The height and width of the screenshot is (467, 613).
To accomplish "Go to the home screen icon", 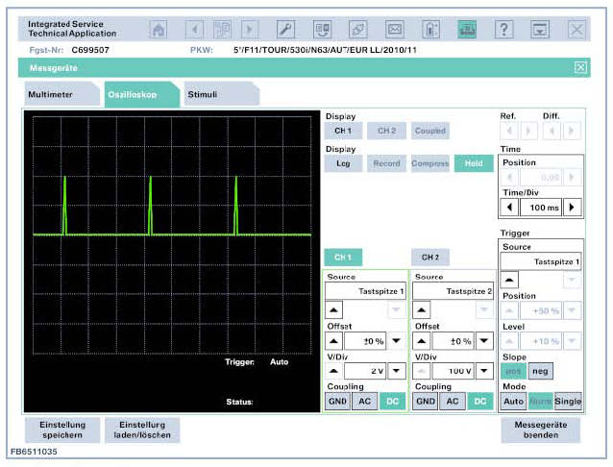I will (x=158, y=30).
